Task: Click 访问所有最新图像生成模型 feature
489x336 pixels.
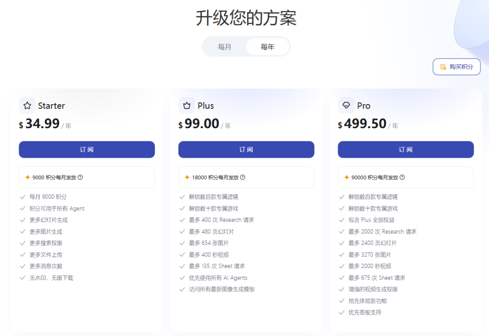Action: [x=222, y=289]
